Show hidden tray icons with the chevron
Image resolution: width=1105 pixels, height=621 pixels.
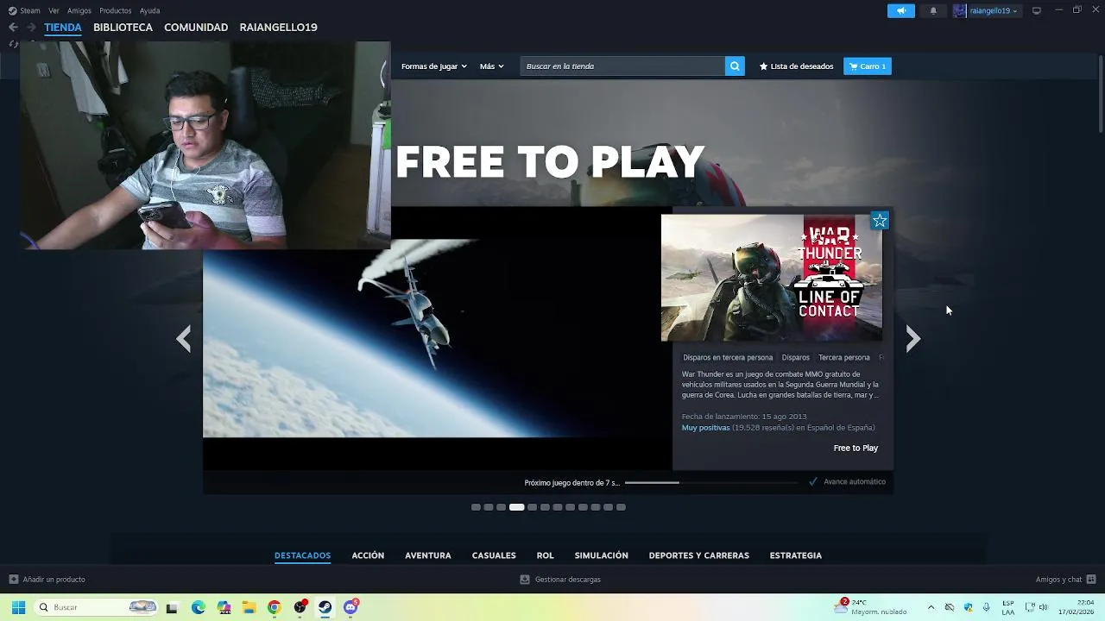(931, 607)
